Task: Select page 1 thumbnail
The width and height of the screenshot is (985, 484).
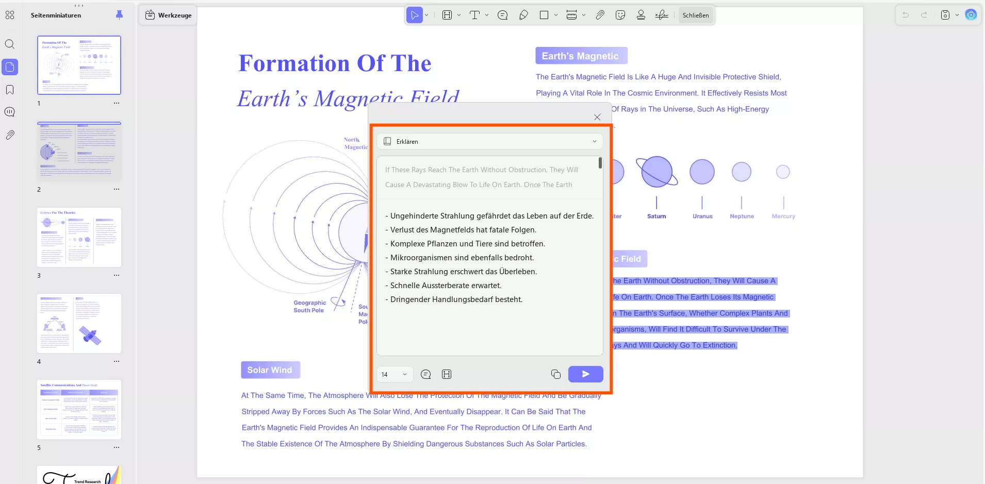Action: [79, 65]
